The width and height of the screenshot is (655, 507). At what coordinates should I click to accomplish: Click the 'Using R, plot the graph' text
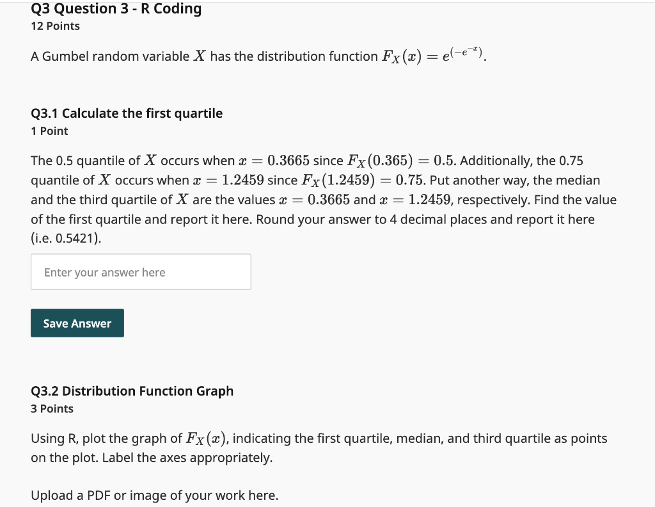(x=107, y=438)
